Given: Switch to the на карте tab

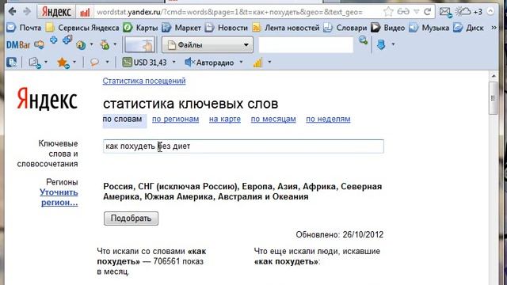Looking at the screenshot, I should click(225, 119).
